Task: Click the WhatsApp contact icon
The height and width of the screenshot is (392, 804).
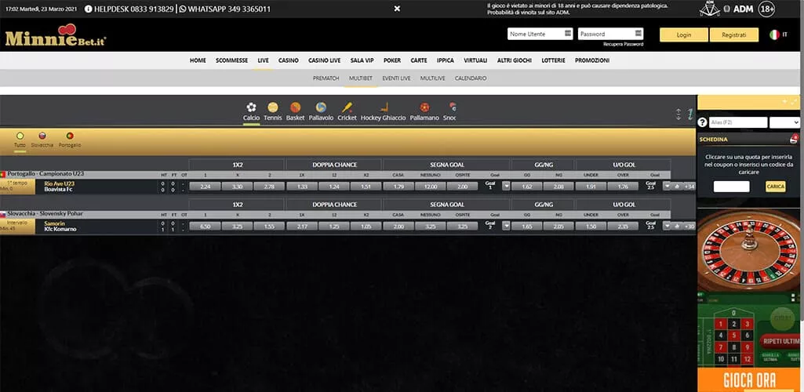Action: pyautogui.click(x=183, y=9)
